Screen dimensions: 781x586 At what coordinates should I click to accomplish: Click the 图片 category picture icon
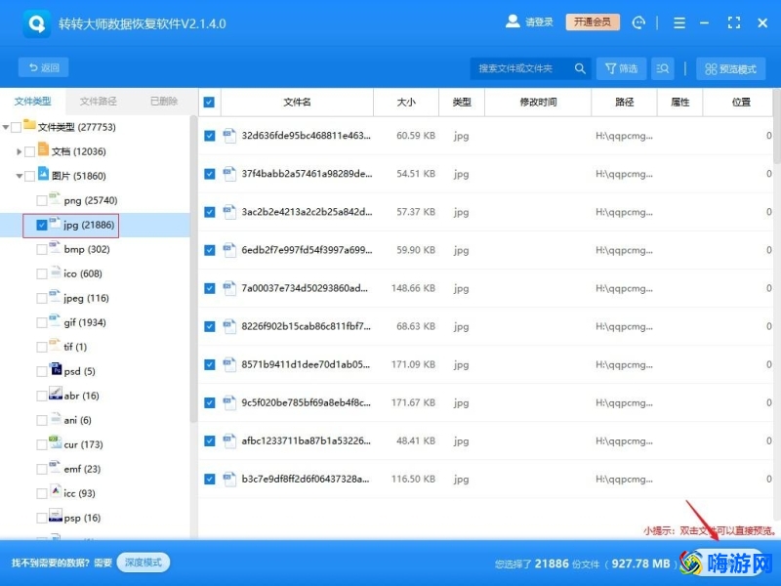click(x=43, y=174)
